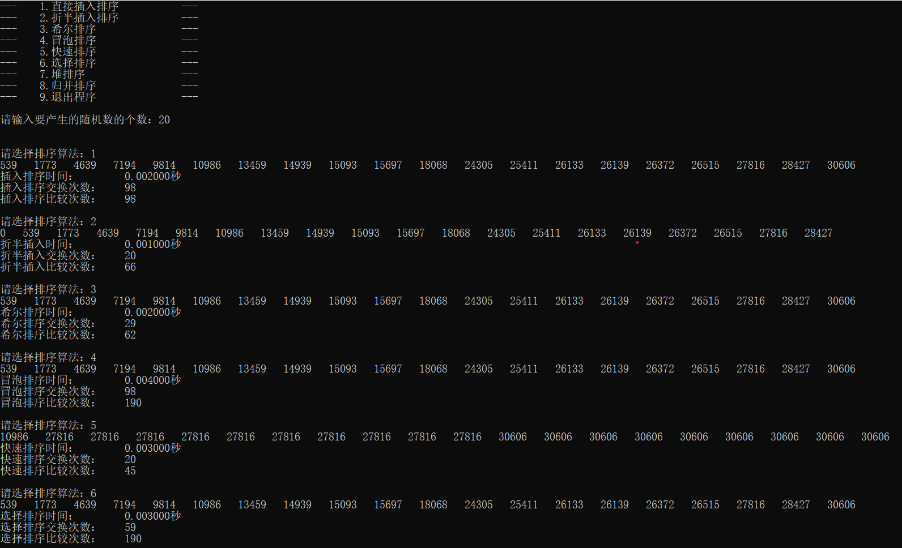
Task: Click insertion sort time value 0.002000秒
Action: coord(153,176)
